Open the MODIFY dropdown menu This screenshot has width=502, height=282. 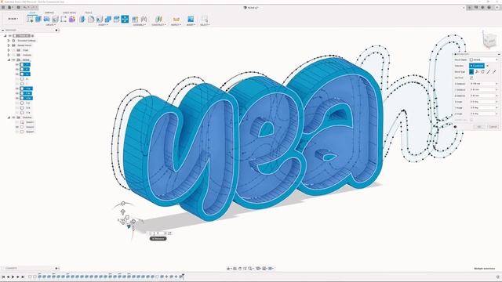point(103,24)
